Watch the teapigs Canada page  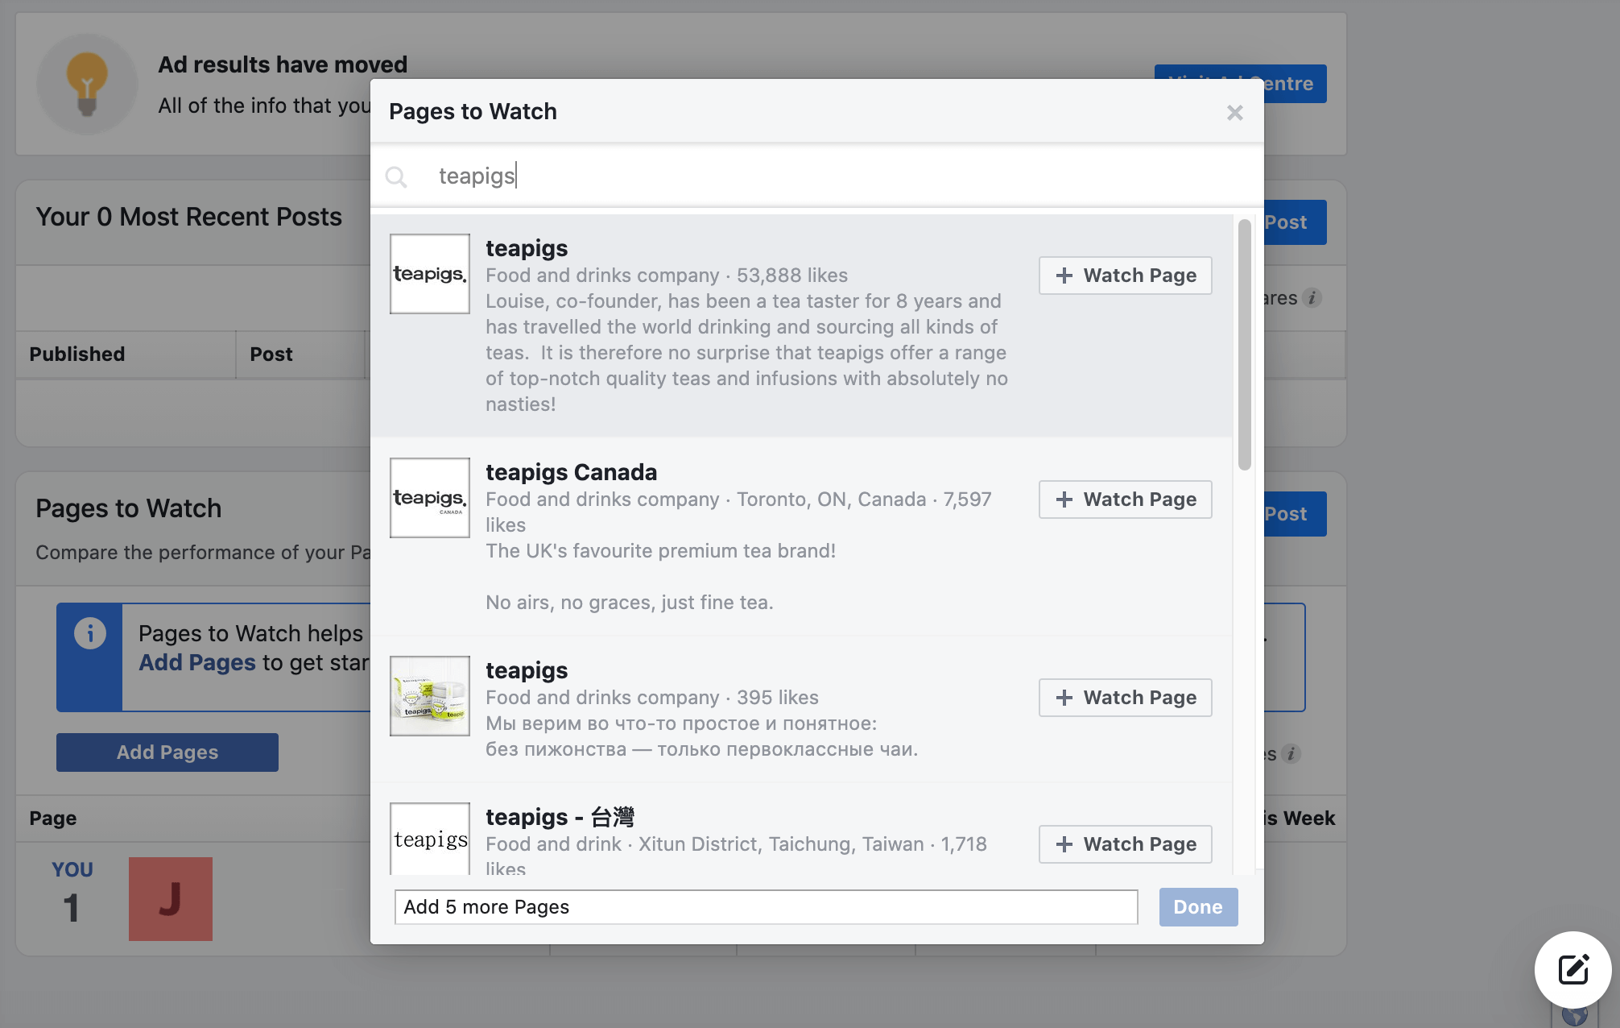(1125, 499)
